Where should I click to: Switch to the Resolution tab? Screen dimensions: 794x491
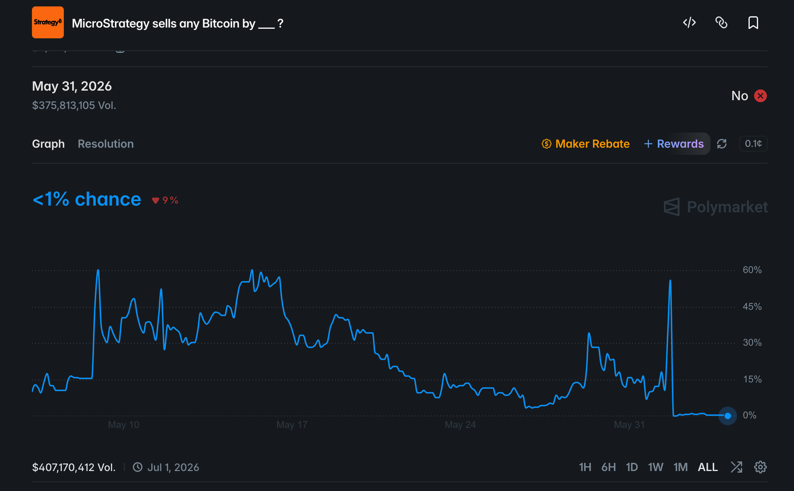(x=106, y=144)
